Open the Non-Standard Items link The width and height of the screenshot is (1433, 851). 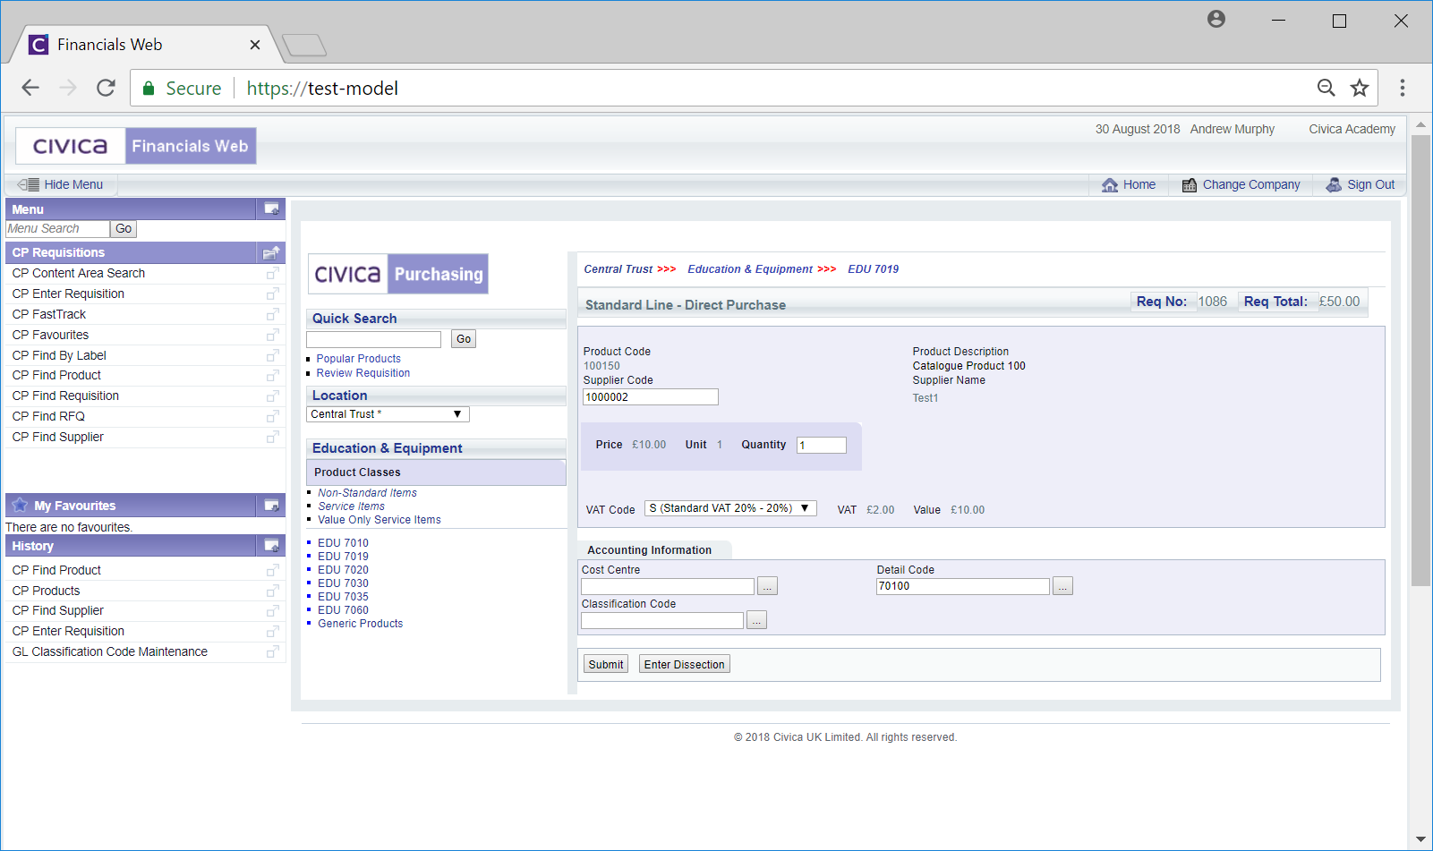point(367,493)
